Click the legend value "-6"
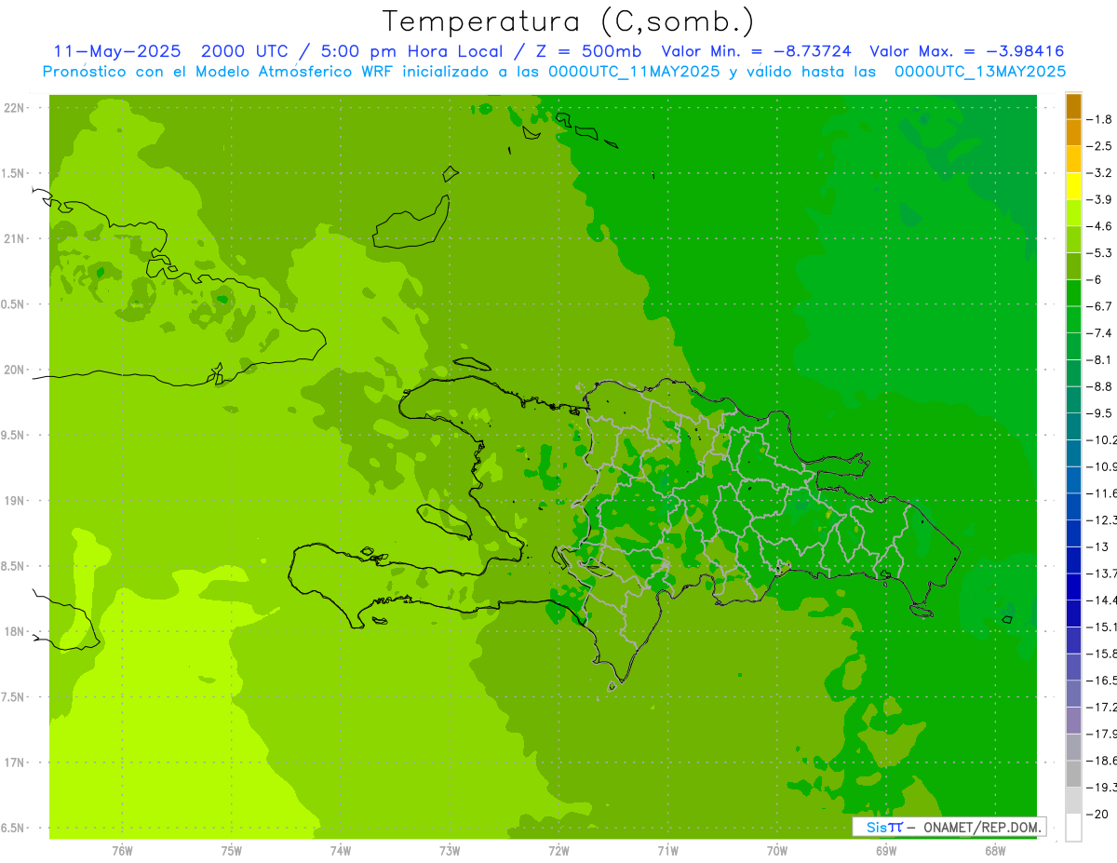 click(x=1095, y=280)
